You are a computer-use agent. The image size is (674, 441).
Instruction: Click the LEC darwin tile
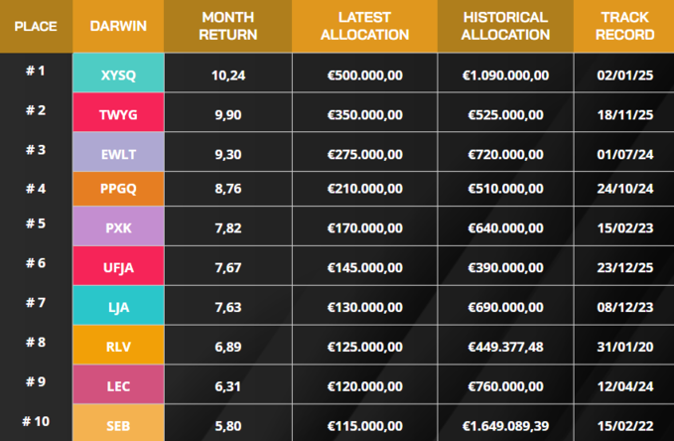[x=118, y=384]
